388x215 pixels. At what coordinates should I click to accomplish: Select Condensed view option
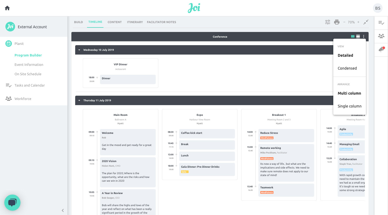[349, 68]
